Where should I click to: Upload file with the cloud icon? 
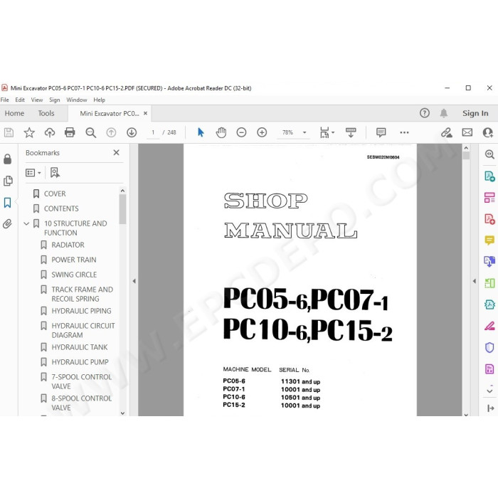[x=50, y=132]
